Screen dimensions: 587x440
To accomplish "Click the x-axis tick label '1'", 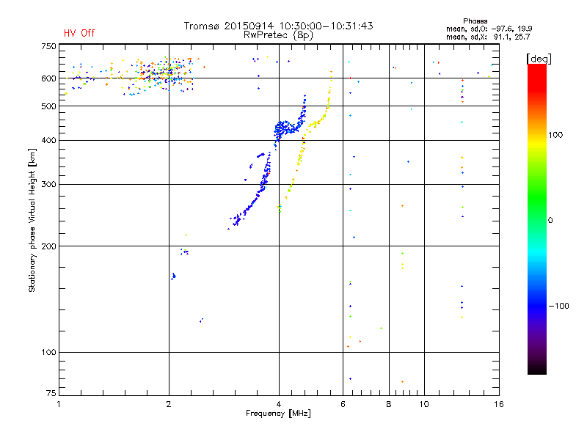I will (59, 404).
